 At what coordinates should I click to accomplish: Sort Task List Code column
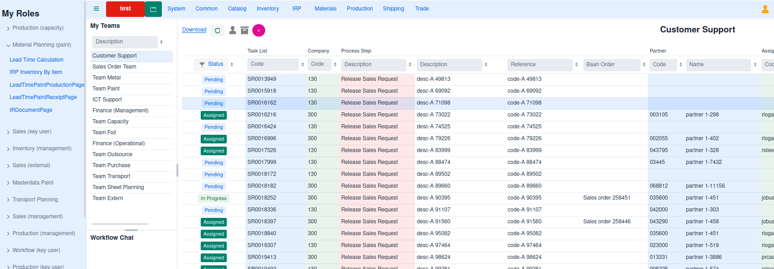tap(303, 64)
